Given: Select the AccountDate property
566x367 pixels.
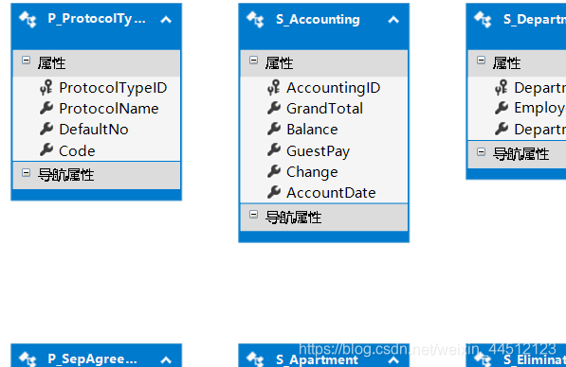Looking at the screenshot, I should 332,193.
